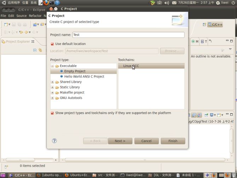The height and width of the screenshot is (178, 237).
Task: Click Collapse All in Project Explorer
Action: click(x=35, y=50)
